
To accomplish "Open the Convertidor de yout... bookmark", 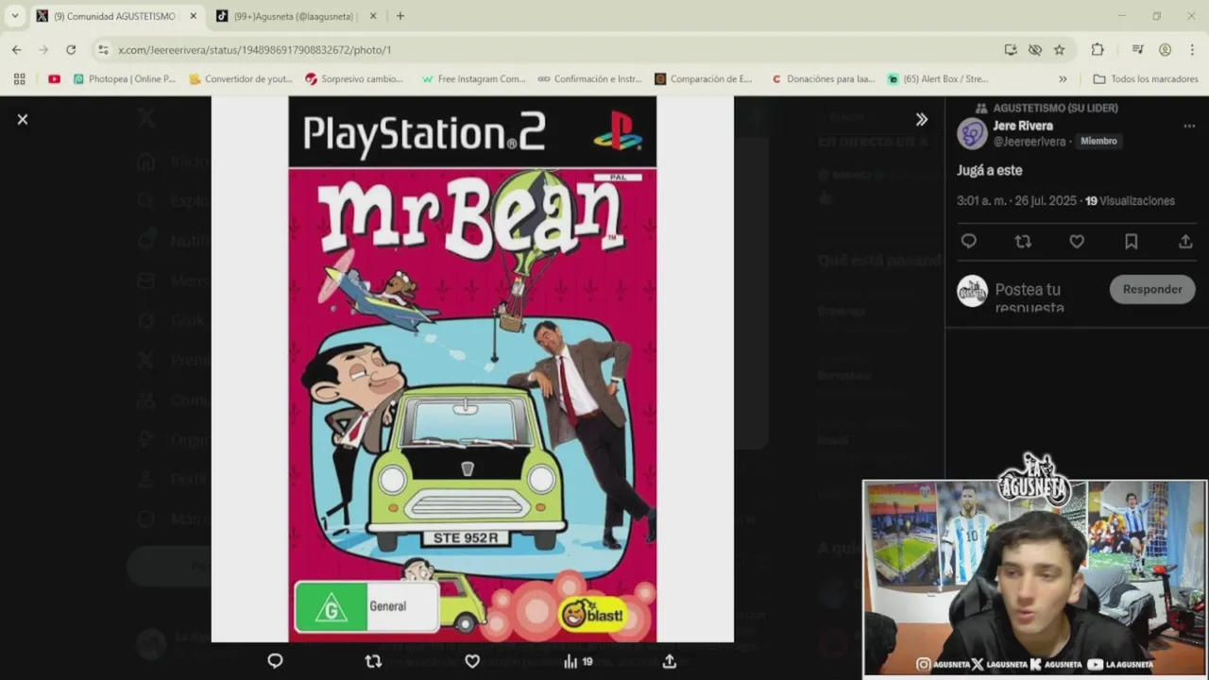I will pos(241,79).
